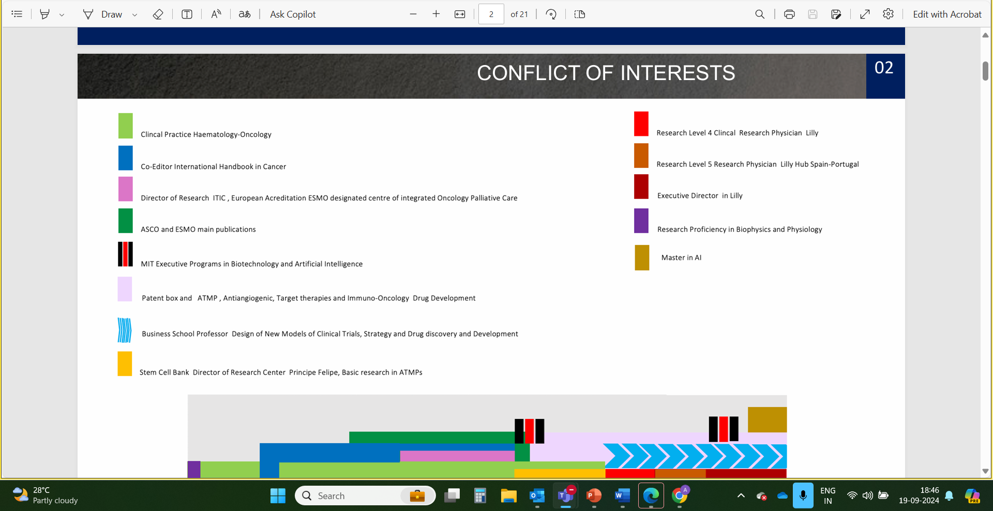Click the Save icon
This screenshot has width=993, height=511.
pos(813,14)
